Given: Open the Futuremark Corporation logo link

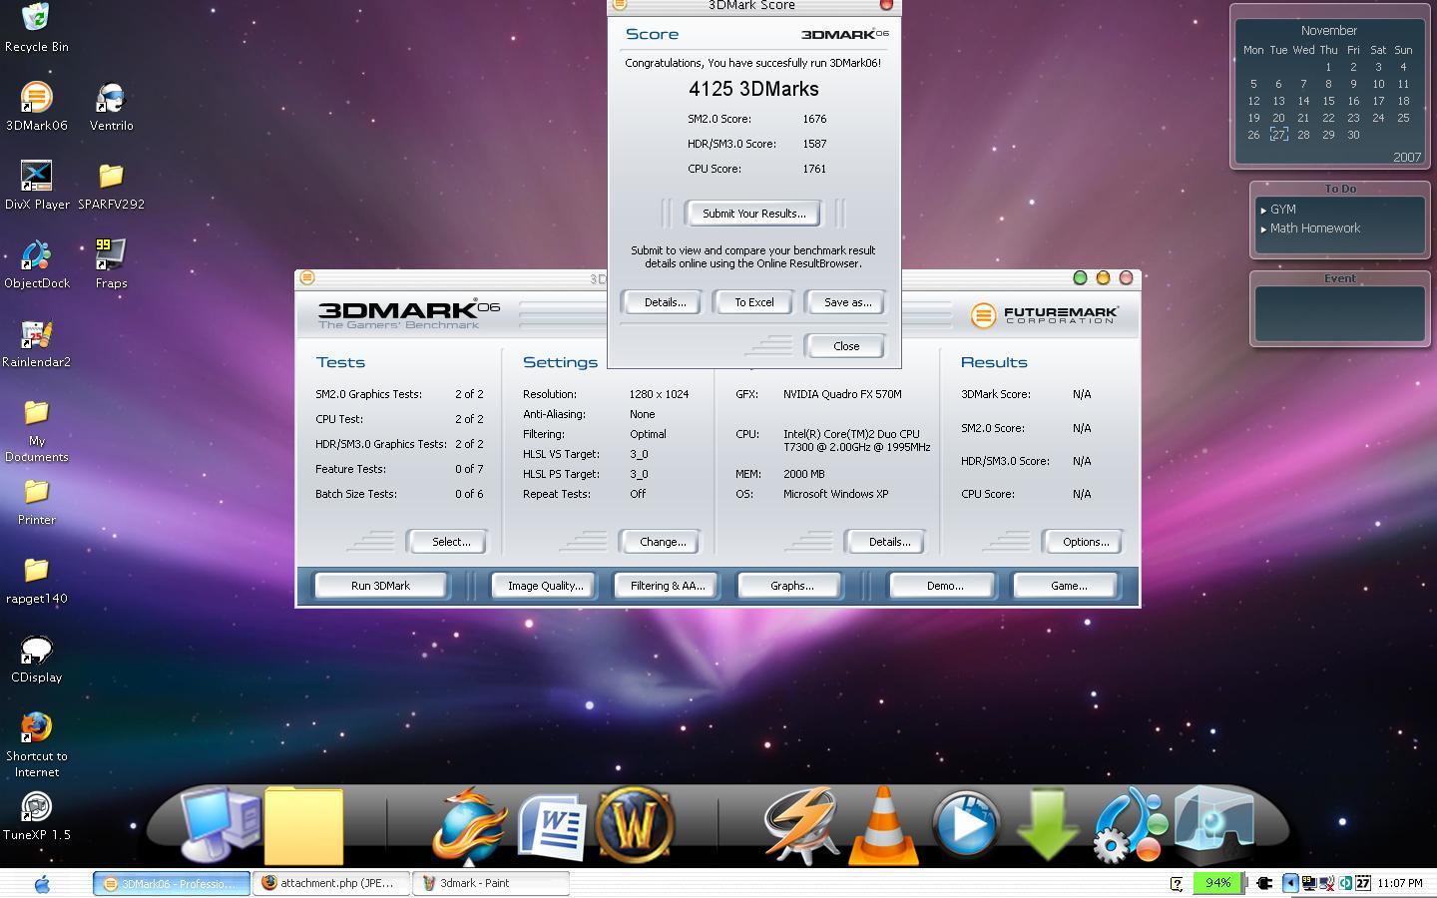Looking at the screenshot, I should 1045,315.
